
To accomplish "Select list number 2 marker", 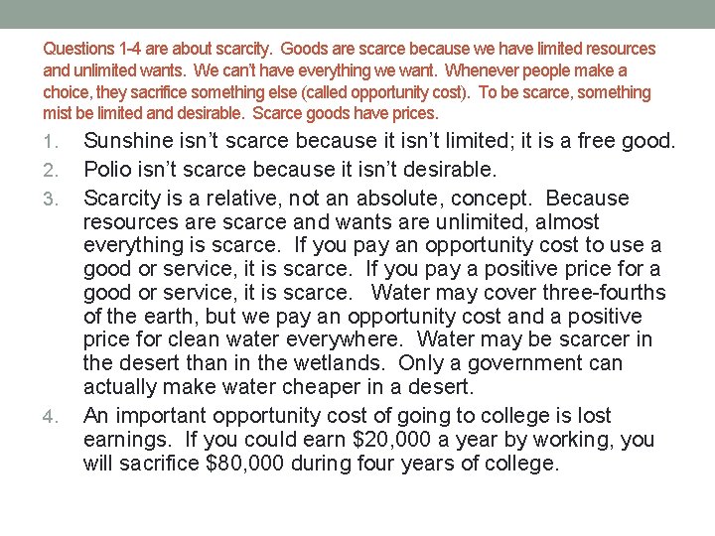I will pyautogui.click(x=51, y=171).
